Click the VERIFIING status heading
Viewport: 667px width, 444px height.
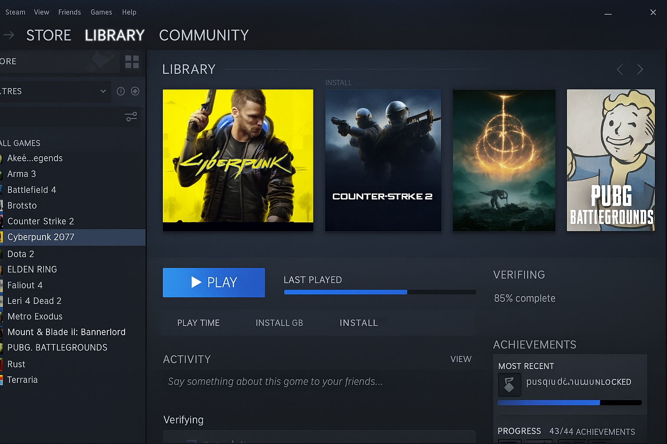click(x=519, y=275)
